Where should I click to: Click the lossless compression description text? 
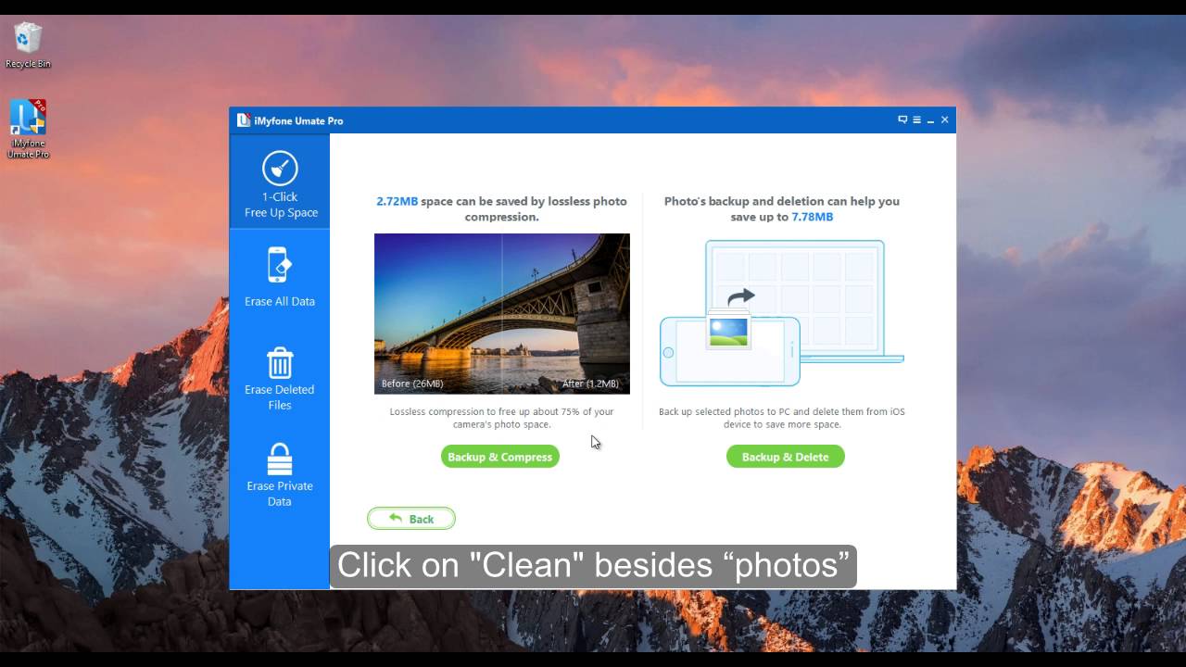(502, 418)
